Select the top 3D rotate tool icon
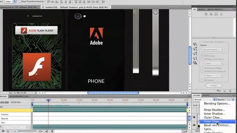Screen dimensions: 237x133 coord(195,44)
